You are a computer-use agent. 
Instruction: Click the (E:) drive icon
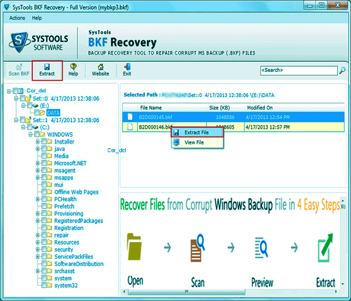pyautogui.click(x=35, y=105)
